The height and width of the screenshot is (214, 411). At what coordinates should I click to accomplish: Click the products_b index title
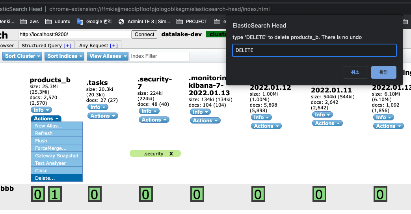(50, 80)
